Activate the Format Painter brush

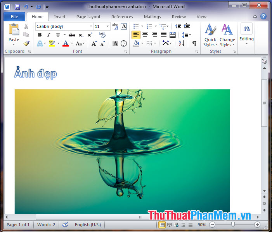(26, 43)
